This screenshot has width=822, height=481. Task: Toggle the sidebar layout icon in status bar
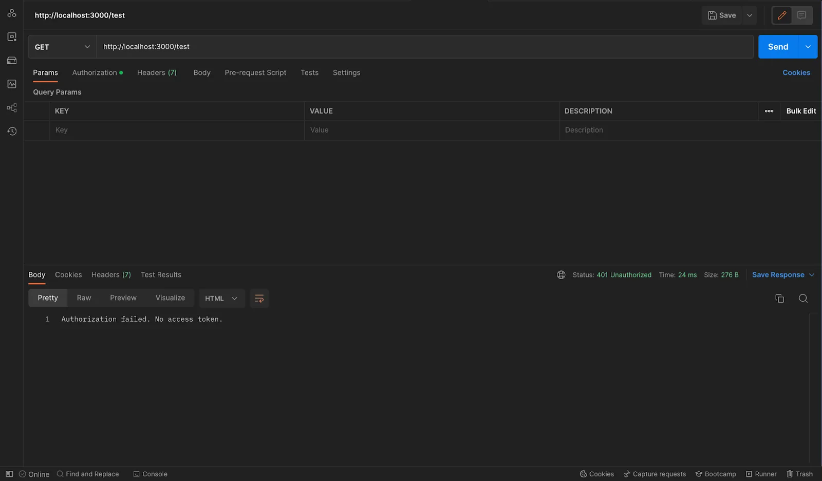click(9, 474)
